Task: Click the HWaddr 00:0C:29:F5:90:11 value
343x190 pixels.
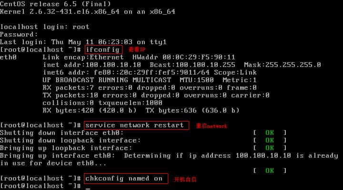Action: point(184,57)
